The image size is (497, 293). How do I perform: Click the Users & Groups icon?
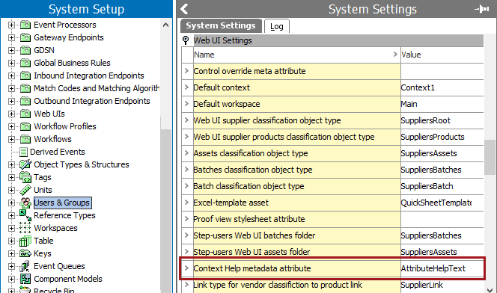(25, 203)
